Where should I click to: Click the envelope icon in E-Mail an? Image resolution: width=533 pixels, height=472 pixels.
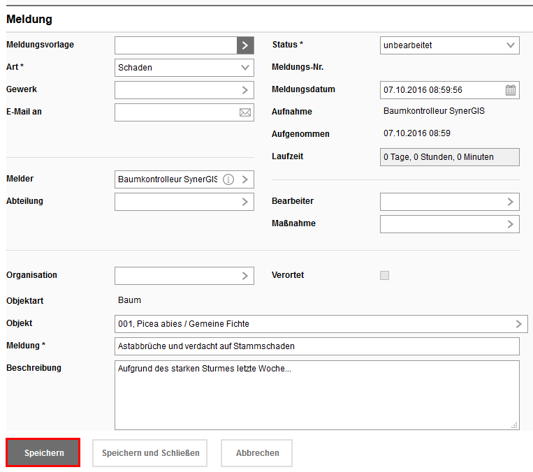coord(245,112)
